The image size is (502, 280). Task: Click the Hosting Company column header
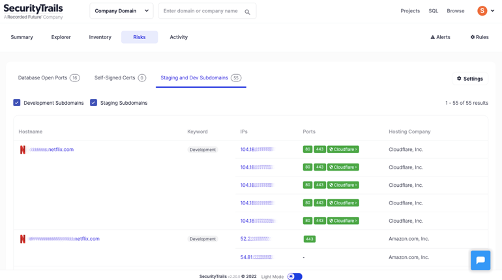[x=409, y=132]
